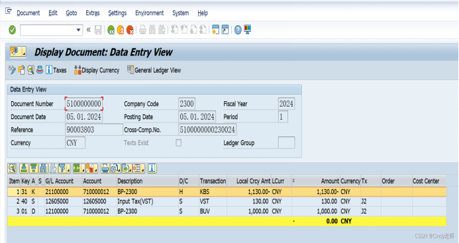The image size is (459, 243).
Task: Open the Views dropdown in the grid toolbar
Action: coord(115,168)
